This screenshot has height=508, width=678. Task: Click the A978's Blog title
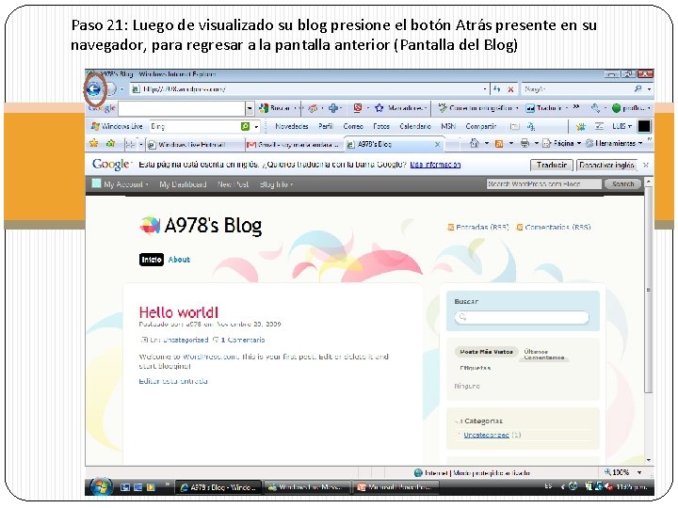pyautogui.click(x=213, y=226)
